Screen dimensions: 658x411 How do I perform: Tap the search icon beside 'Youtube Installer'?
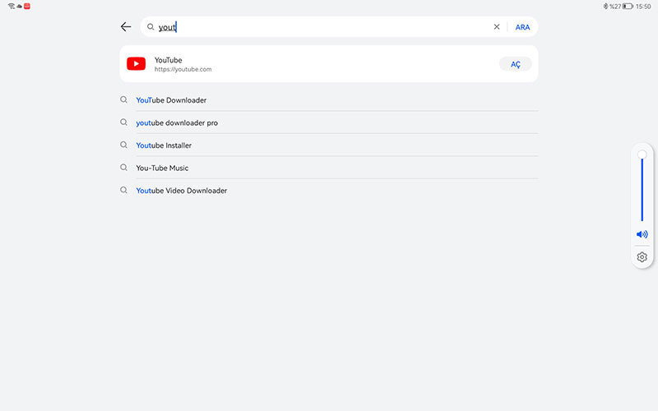123,145
